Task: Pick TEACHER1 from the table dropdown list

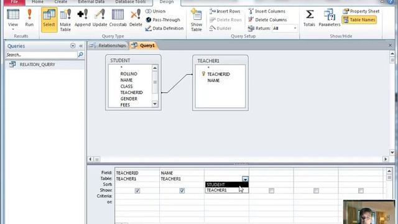Action: pos(226,190)
